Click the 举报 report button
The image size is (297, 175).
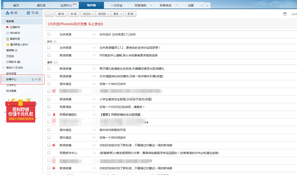74,14
